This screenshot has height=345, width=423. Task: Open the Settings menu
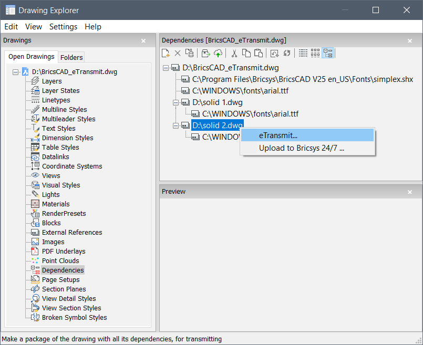point(63,27)
